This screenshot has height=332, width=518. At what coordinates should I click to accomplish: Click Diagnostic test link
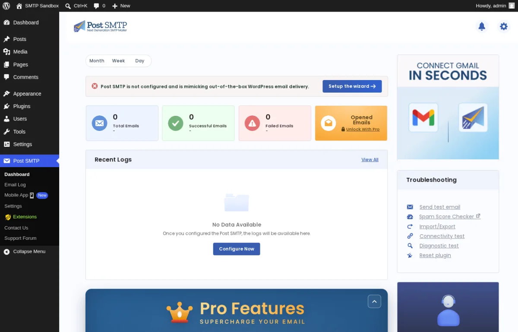(439, 246)
